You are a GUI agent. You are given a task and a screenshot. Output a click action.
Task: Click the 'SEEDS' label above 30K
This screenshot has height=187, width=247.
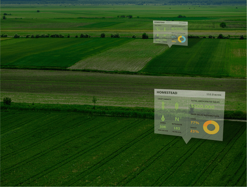click(163, 123)
